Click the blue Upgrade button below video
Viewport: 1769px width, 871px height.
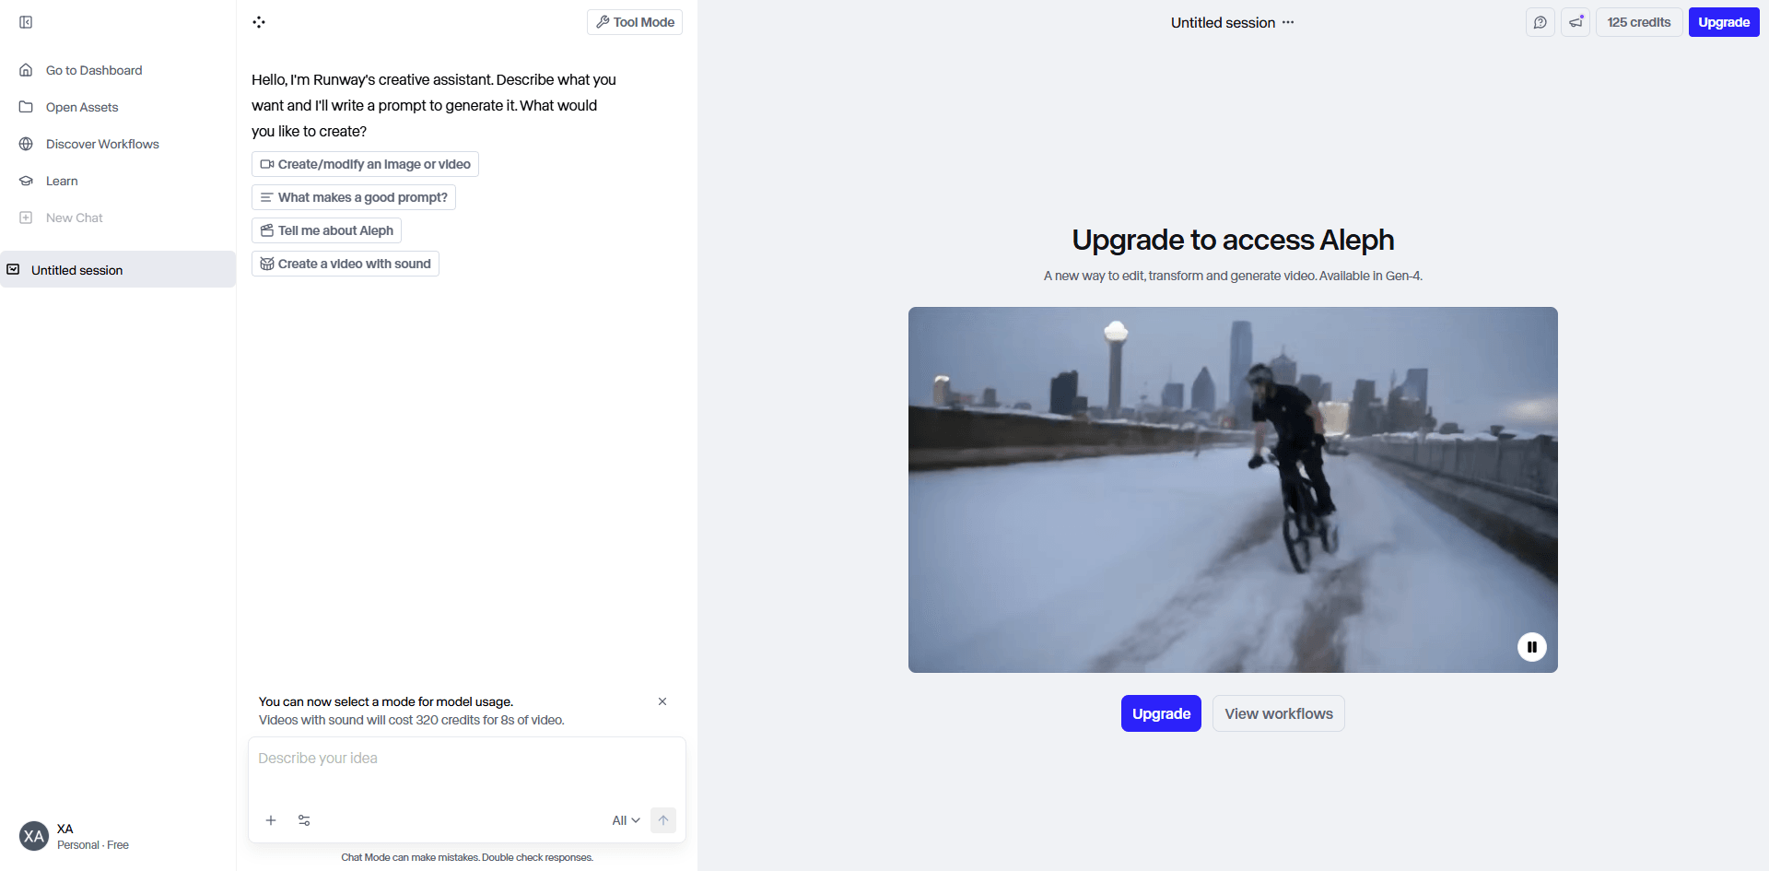(1161, 713)
